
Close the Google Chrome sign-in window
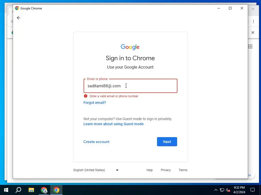(x=242, y=8)
